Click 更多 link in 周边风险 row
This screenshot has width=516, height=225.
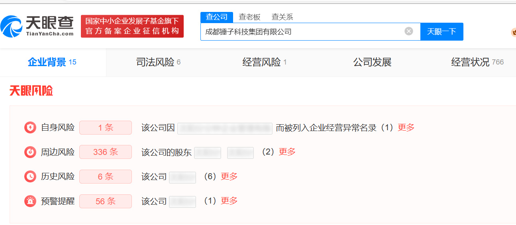287,152
